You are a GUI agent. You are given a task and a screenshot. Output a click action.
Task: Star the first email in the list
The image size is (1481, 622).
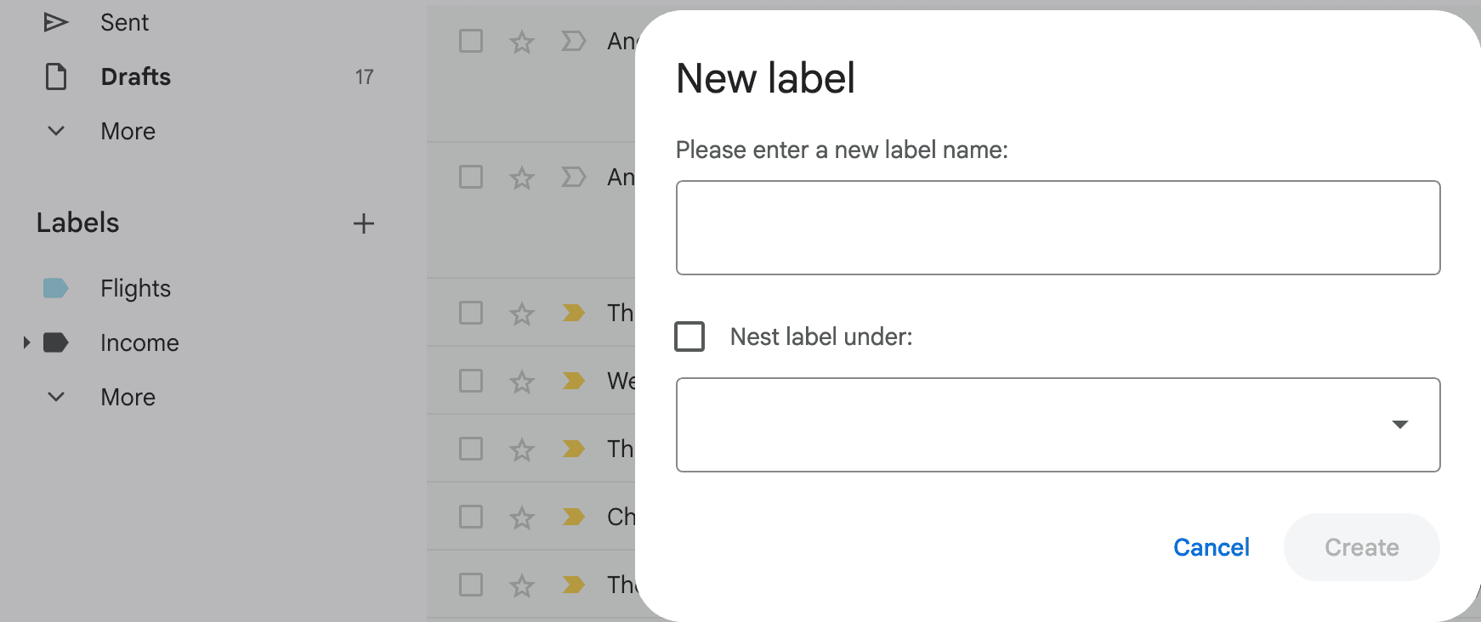(x=522, y=40)
